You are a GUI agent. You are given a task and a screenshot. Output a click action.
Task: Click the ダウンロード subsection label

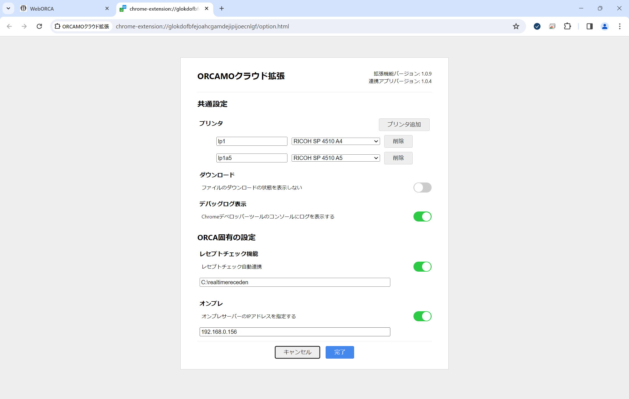(x=217, y=175)
